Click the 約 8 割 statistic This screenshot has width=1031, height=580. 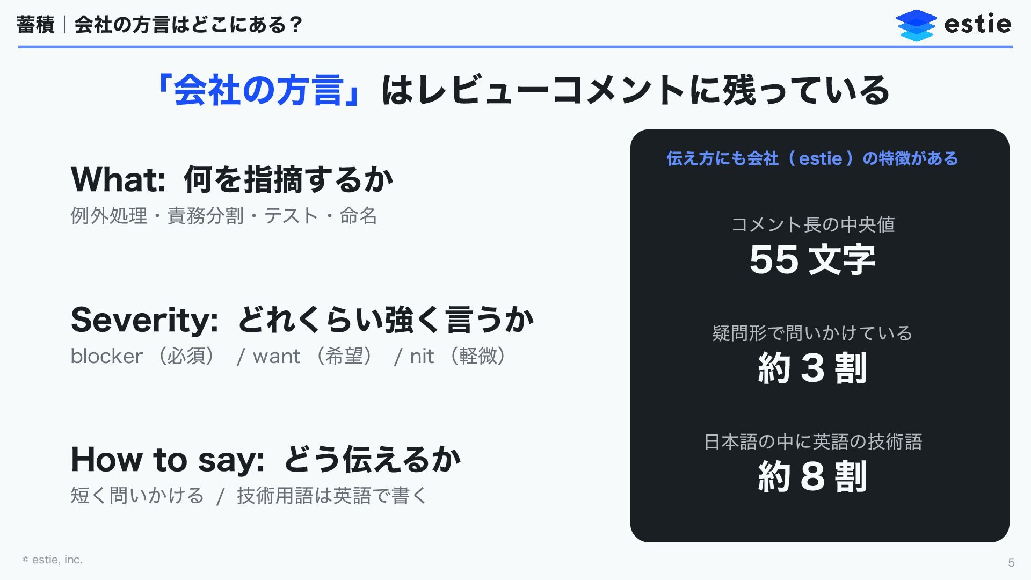coord(812,477)
